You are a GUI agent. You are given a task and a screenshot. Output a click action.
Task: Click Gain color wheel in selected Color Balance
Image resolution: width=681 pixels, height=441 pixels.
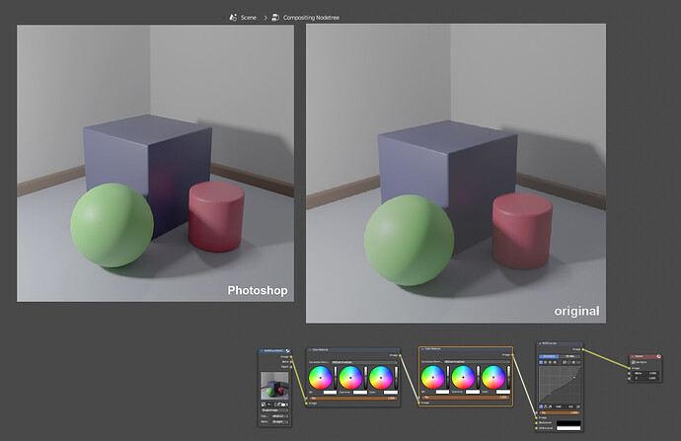pos(493,377)
